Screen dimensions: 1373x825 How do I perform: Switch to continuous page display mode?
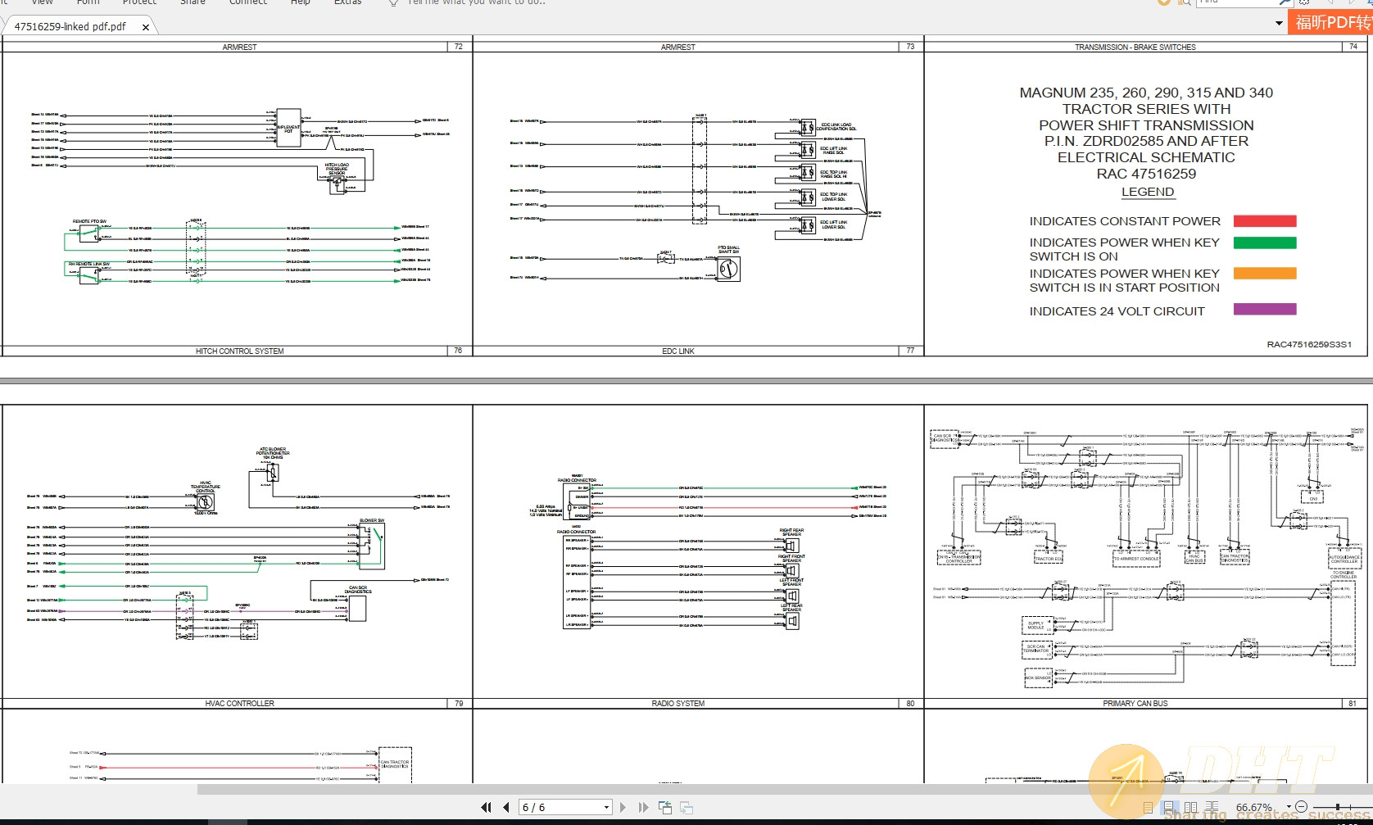[1168, 807]
